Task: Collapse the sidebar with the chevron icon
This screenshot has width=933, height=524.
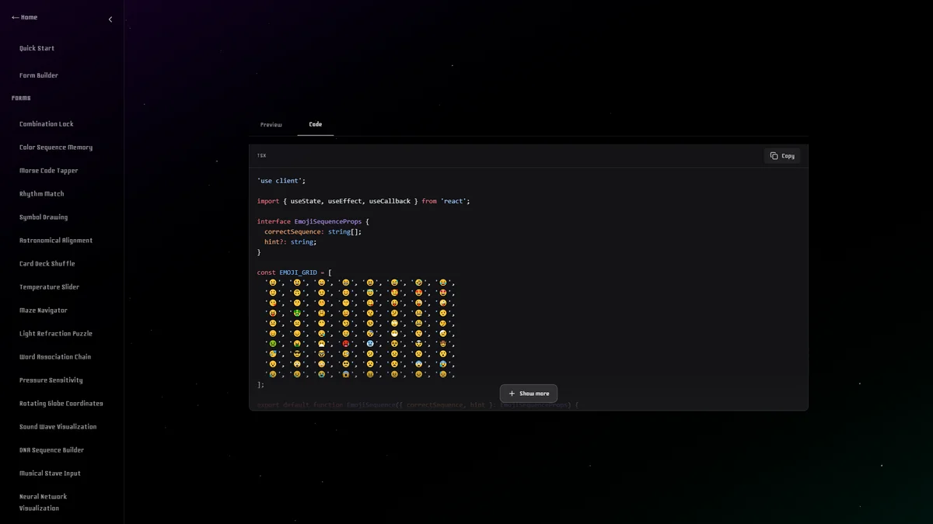Action: (110, 19)
